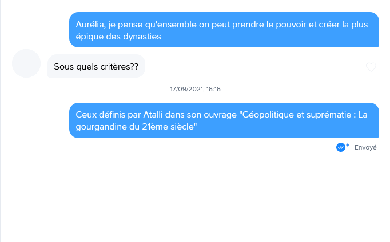Click the "Envoyé" sent status label
Screen dimensions: 390x242
(365, 147)
